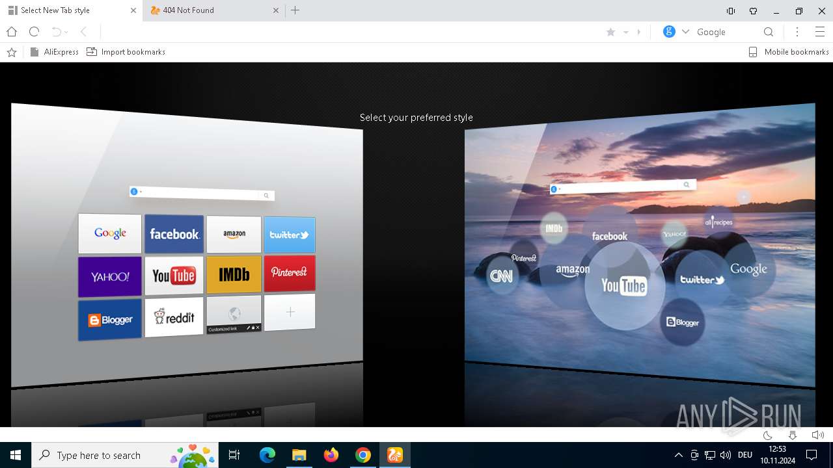Open Mobile bookmarks
833x468 pixels.
789,52
